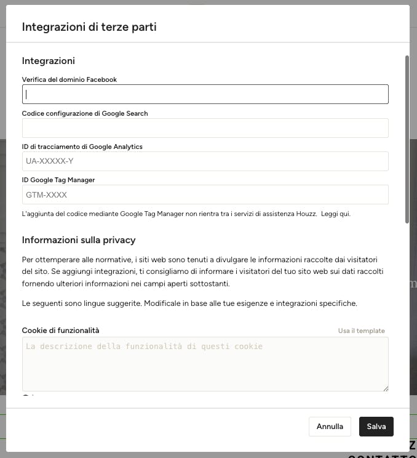The width and height of the screenshot is (417, 458).
Task: Click the Integrazioni di terze parti title
Action: coord(89,27)
